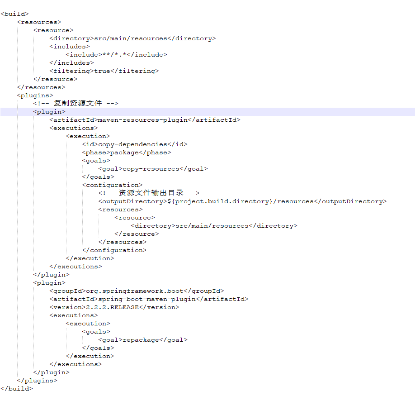415x396 pixels.
Task: Click the plugins opening tag
Action: click(34, 95)
